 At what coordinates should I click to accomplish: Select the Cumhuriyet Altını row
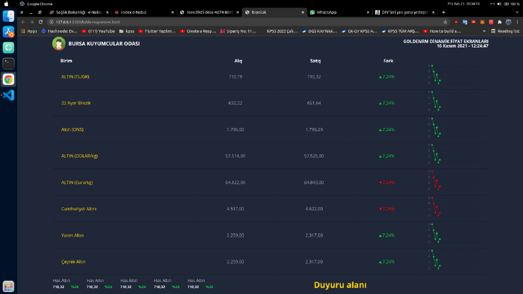tap(270, 209)
